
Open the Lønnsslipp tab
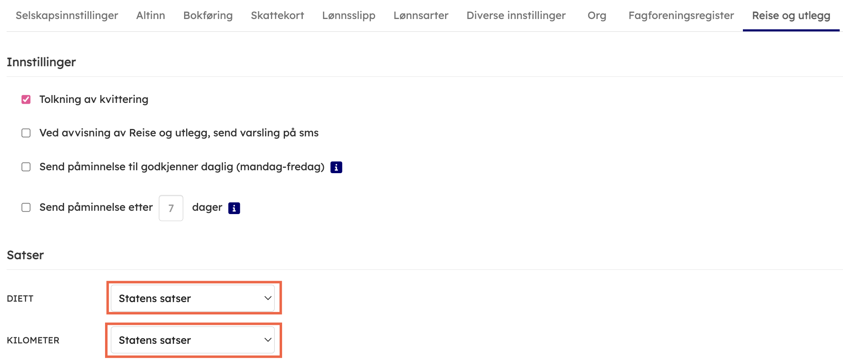coord(349,16)
